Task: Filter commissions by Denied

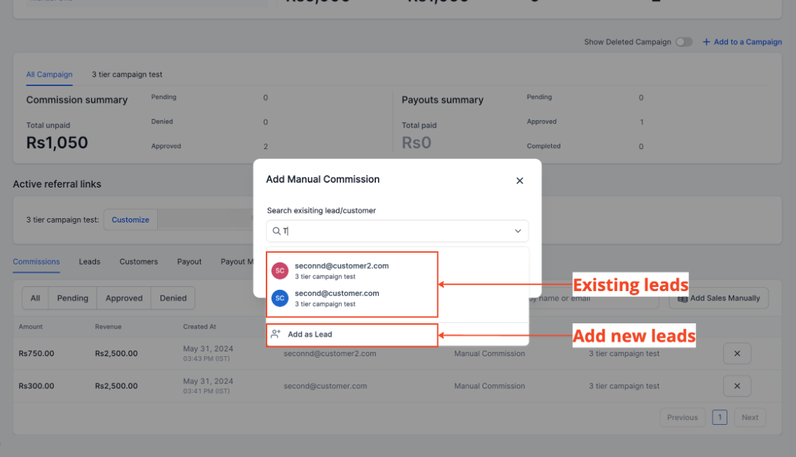Action: click(173, 298)
